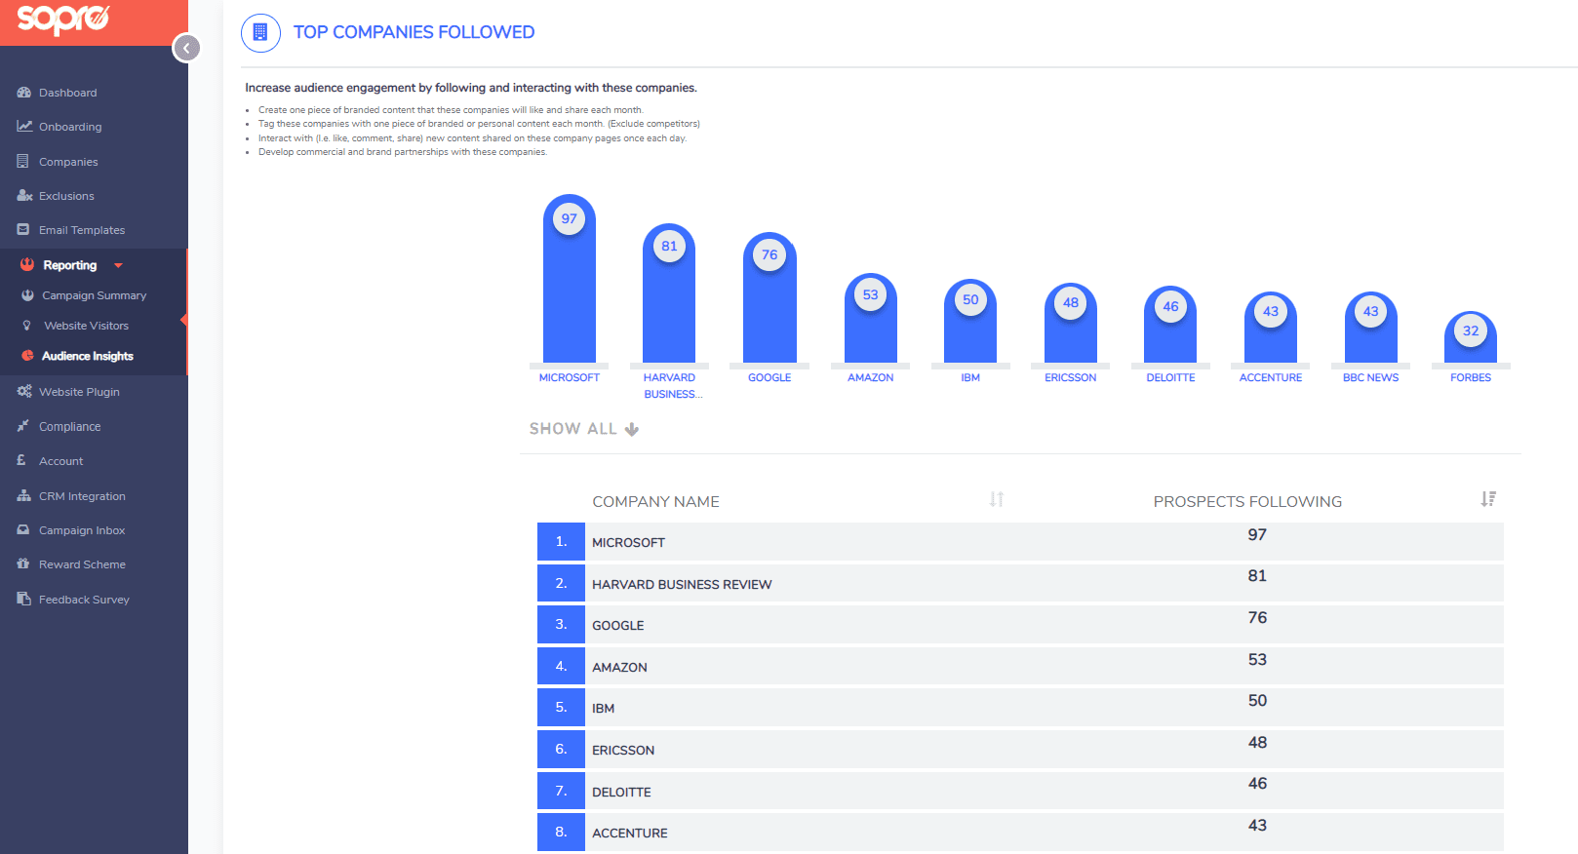Select the IBM table row name

pyautogui.click(x=603, y=709)
